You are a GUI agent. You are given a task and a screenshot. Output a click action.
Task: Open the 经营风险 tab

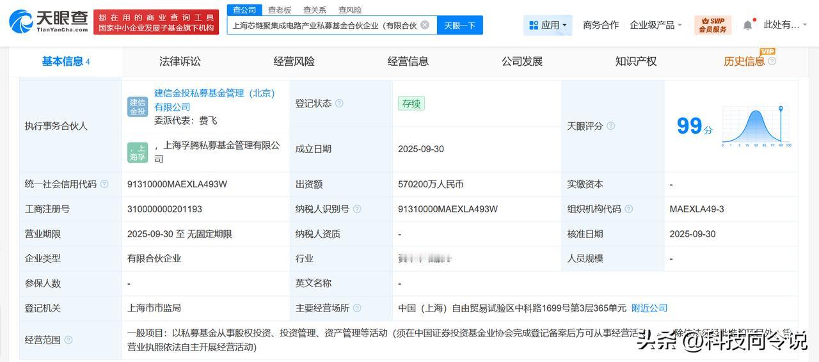(294, 61)
